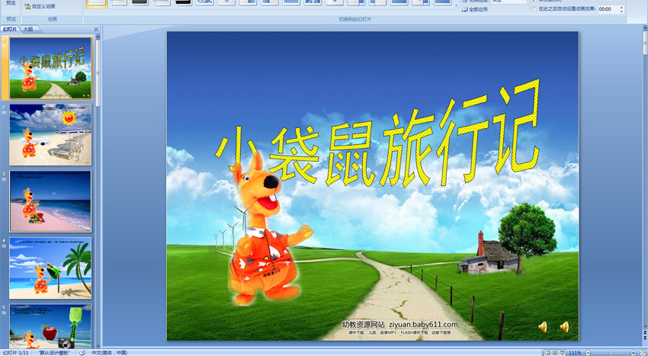Click spell check icon in status bar
The height and width of the screenshot is (356, 648).
(82, 352)
